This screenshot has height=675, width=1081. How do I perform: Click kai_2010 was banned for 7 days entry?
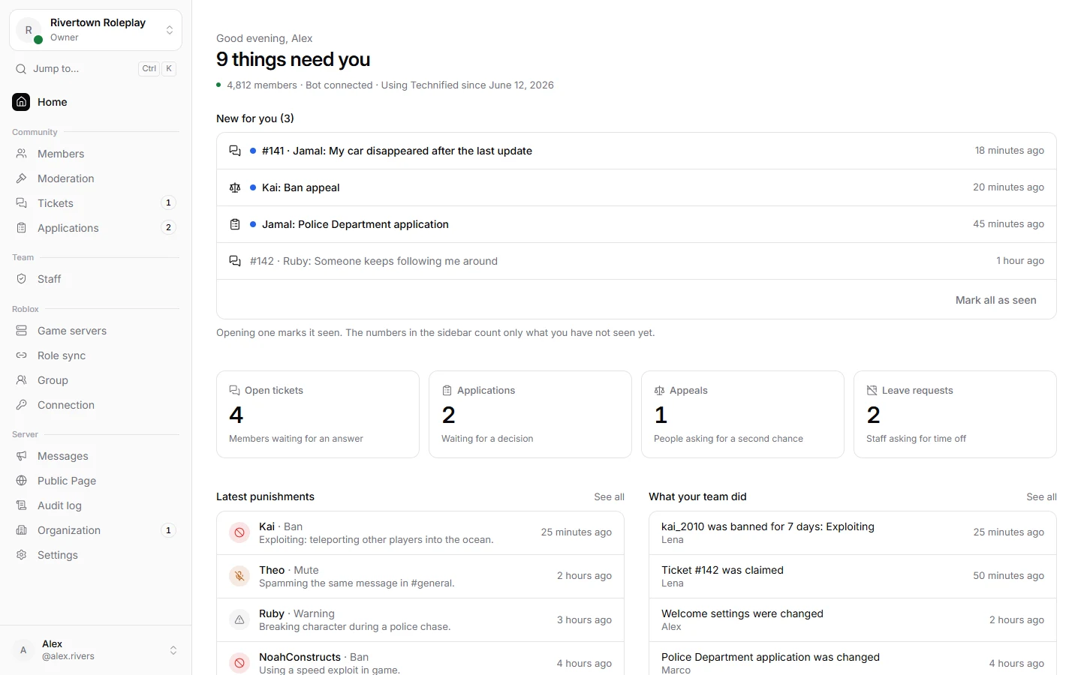click(x=853, y=532)
